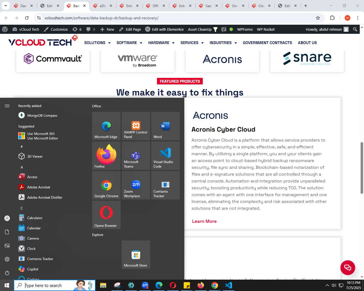Screen dimensions: 364x291
Task: Launch Access from the app list
Action: 51,177
